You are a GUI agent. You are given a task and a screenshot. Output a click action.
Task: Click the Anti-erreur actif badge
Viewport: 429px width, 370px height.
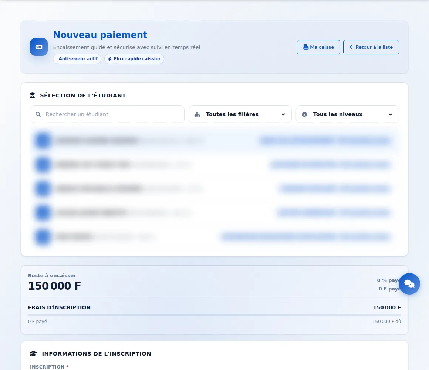click(77, 59)
